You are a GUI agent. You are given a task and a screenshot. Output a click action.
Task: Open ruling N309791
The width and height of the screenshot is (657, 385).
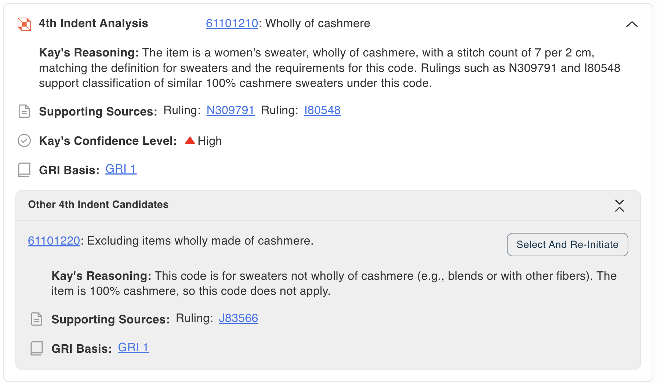coord(231,110)
